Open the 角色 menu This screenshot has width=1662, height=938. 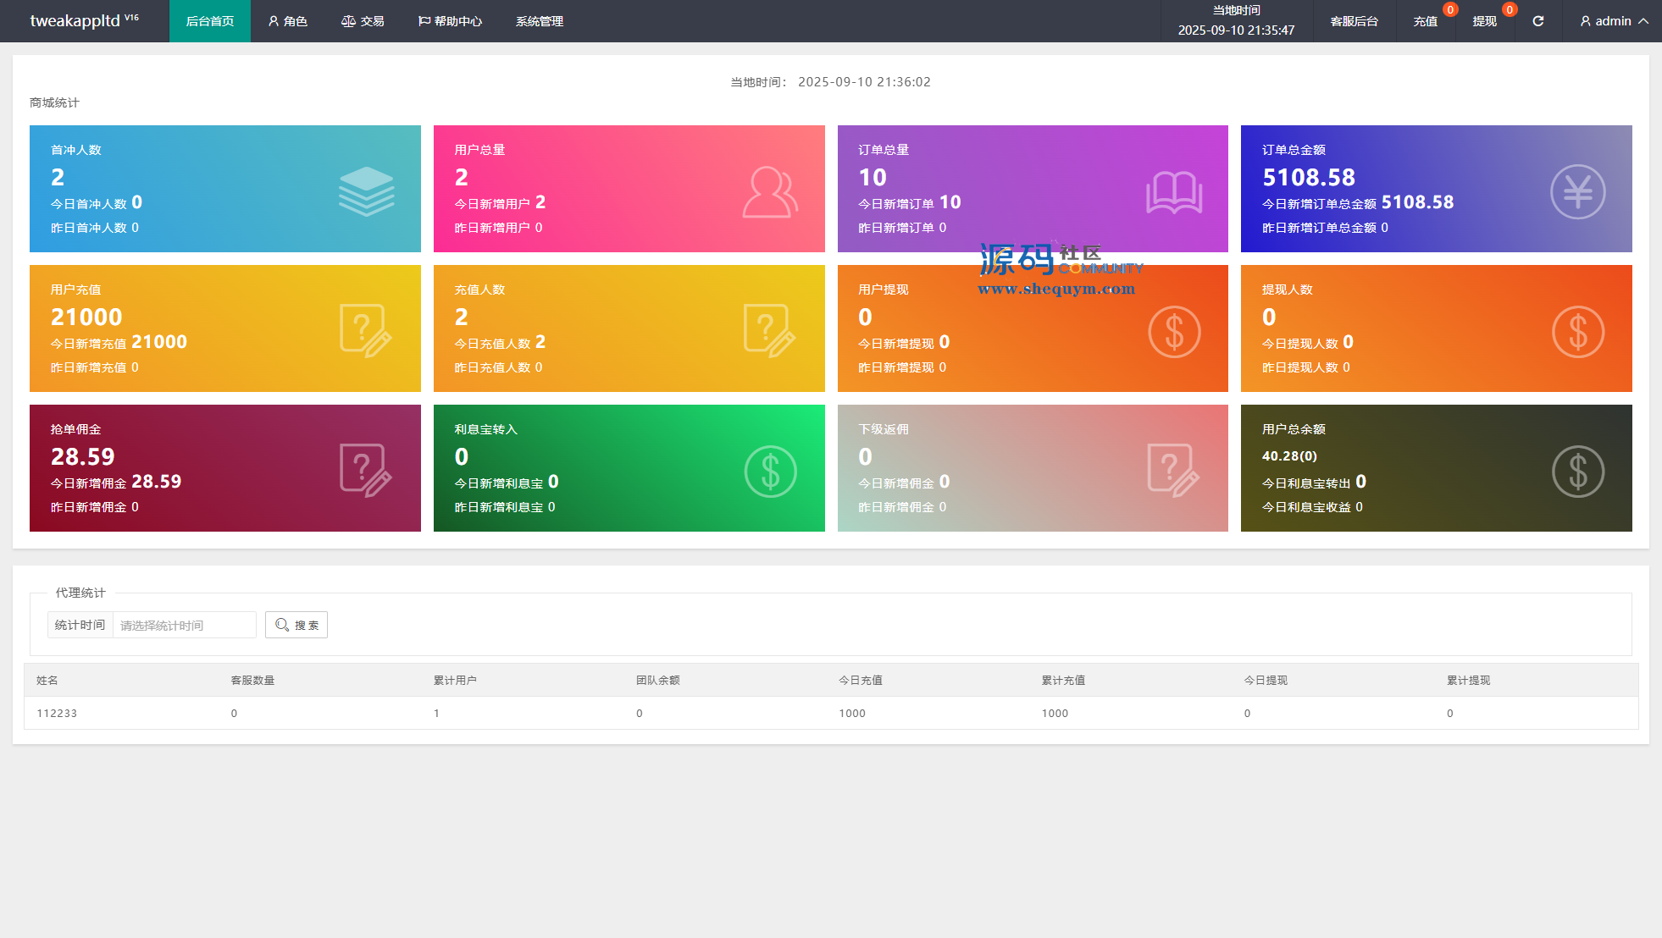click(x=288, y=21)
